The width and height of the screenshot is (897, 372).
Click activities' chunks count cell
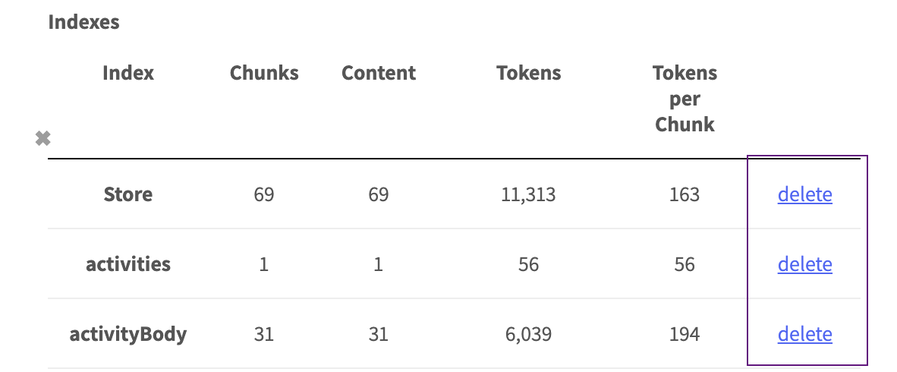(x=264, y=264)
